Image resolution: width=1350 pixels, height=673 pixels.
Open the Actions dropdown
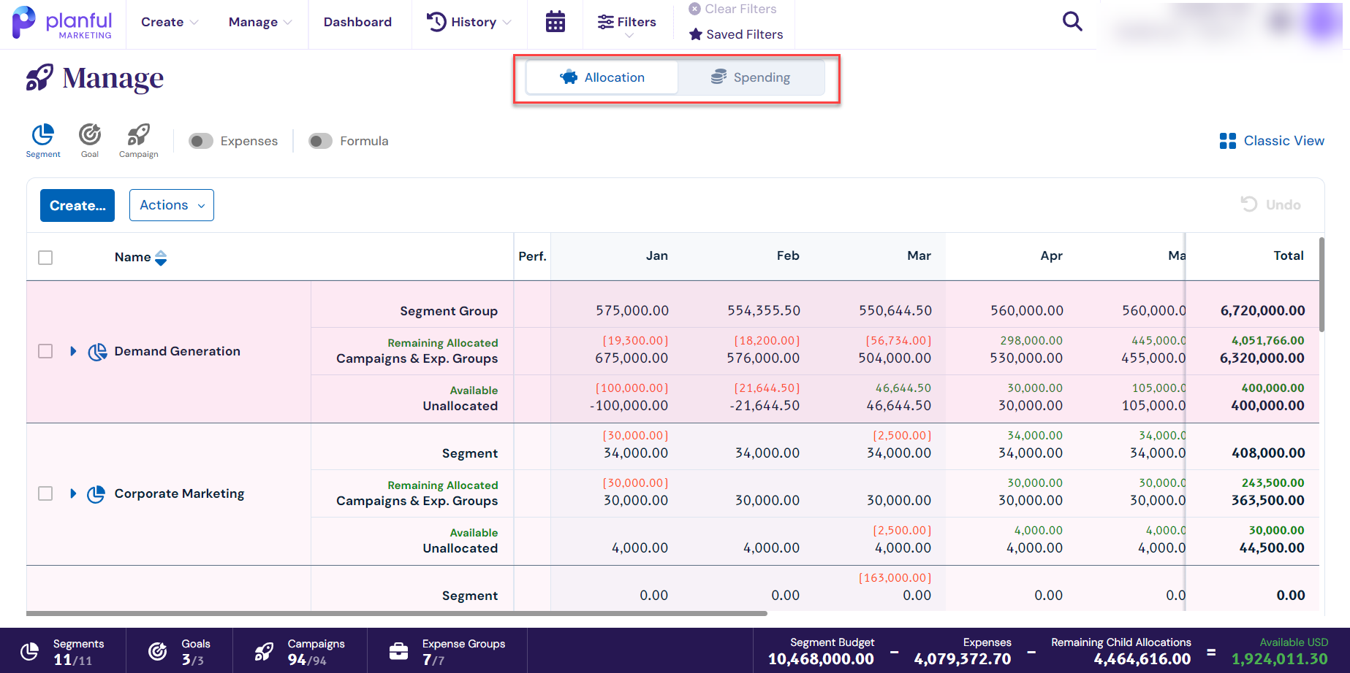tap(172, 205)
